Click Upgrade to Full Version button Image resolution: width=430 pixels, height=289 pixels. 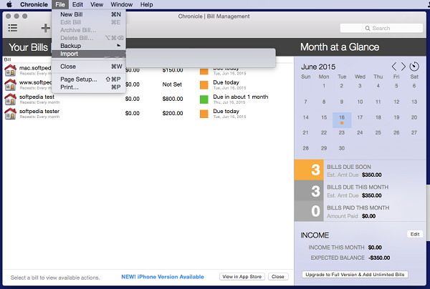357,274
